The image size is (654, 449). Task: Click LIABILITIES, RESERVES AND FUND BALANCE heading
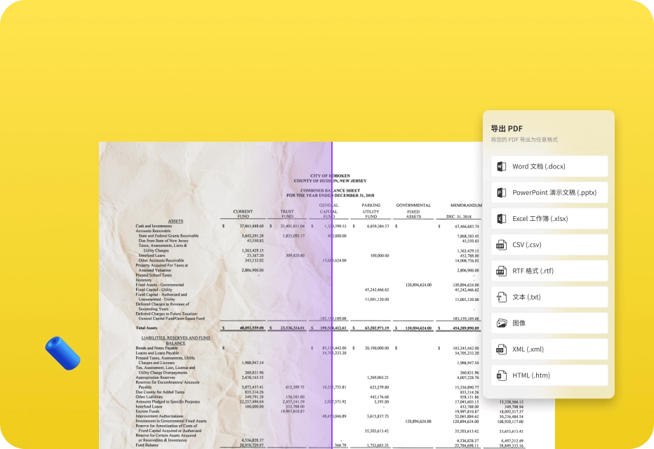click(x=175, y=340)
